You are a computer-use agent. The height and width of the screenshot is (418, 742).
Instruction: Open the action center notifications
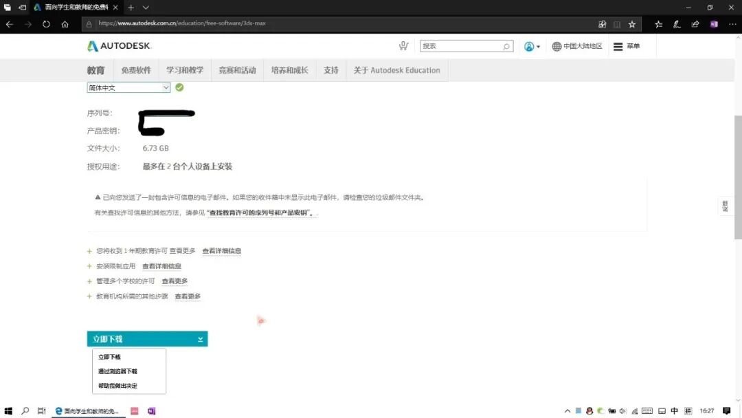pos(726,411)
